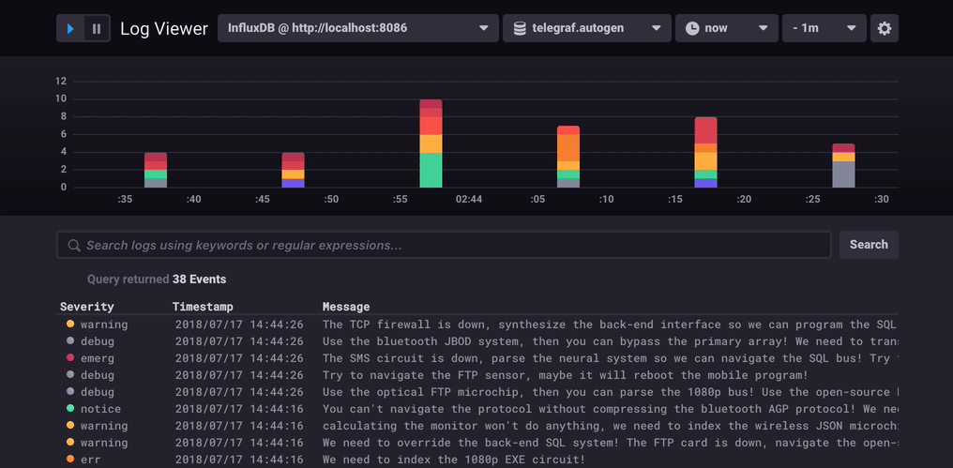Open the settings gear icon
This screenshot has width=953, height=468.
[884, 28]
